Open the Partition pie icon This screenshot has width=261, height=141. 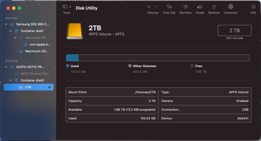[186, 7]
